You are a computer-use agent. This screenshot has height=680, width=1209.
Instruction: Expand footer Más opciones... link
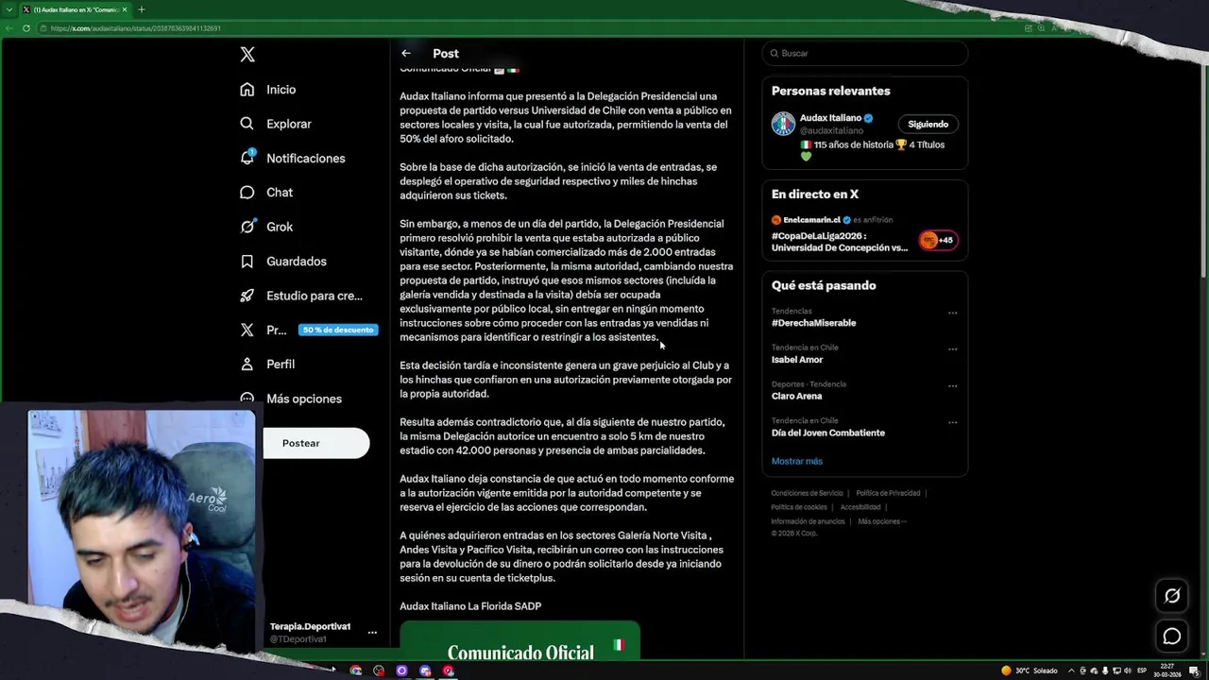coord(881,521)
